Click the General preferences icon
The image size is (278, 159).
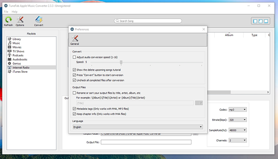pos(75,38)
